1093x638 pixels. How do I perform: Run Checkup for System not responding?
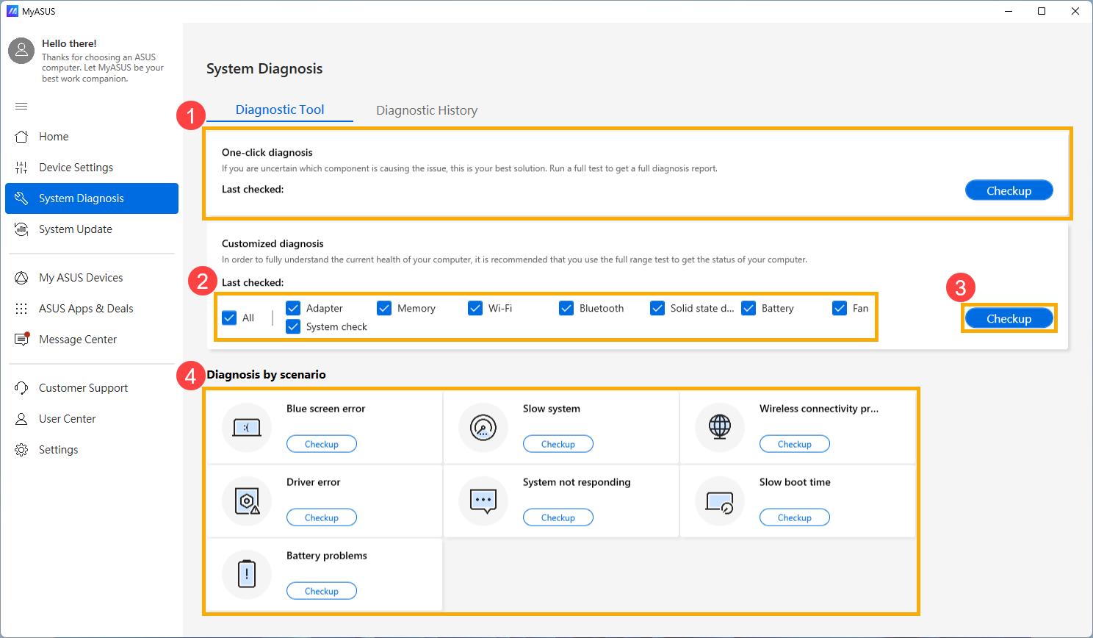click(x=558, y=517)
